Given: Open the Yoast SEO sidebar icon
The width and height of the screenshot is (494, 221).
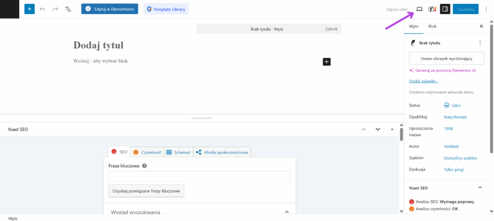Looking at the screenshot, I should pos(432,9).
